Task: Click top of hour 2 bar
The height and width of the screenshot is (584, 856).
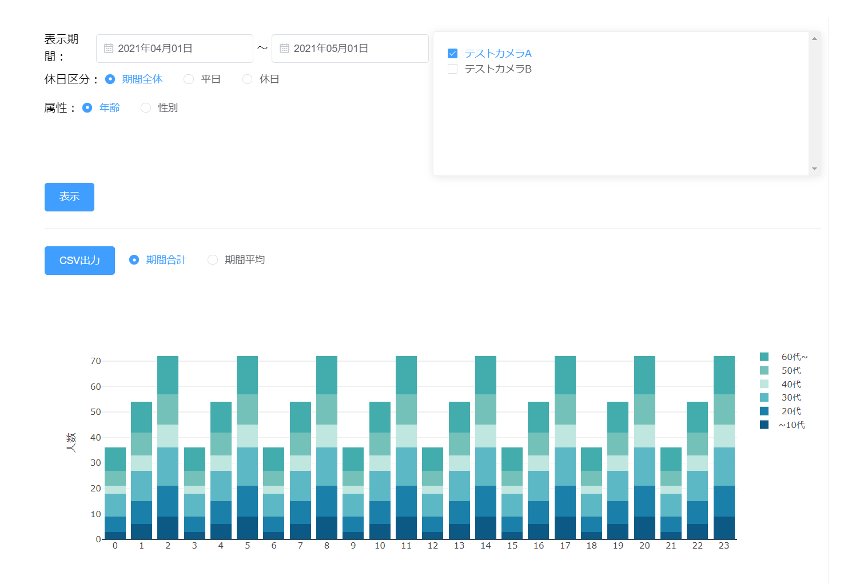Action: point(168,358)
